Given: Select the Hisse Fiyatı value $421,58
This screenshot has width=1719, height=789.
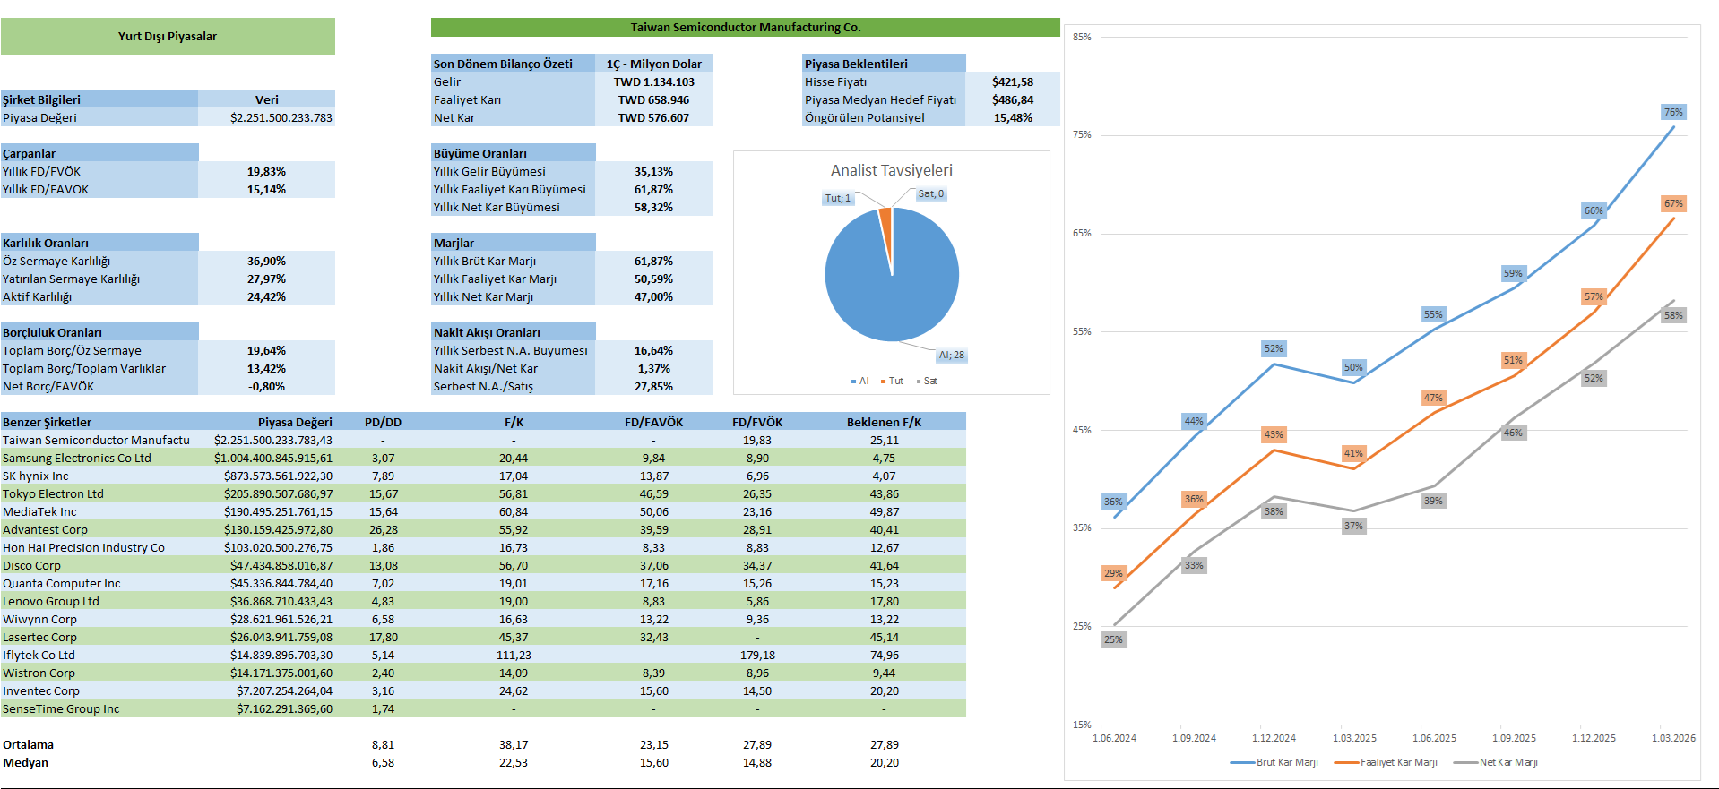Looking at the screenshot, I should (x=1013, y=81).
